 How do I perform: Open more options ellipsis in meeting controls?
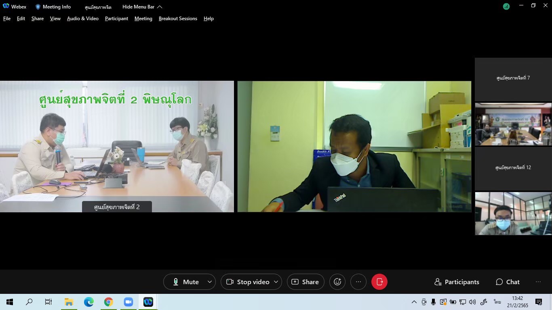coord(358,282)
